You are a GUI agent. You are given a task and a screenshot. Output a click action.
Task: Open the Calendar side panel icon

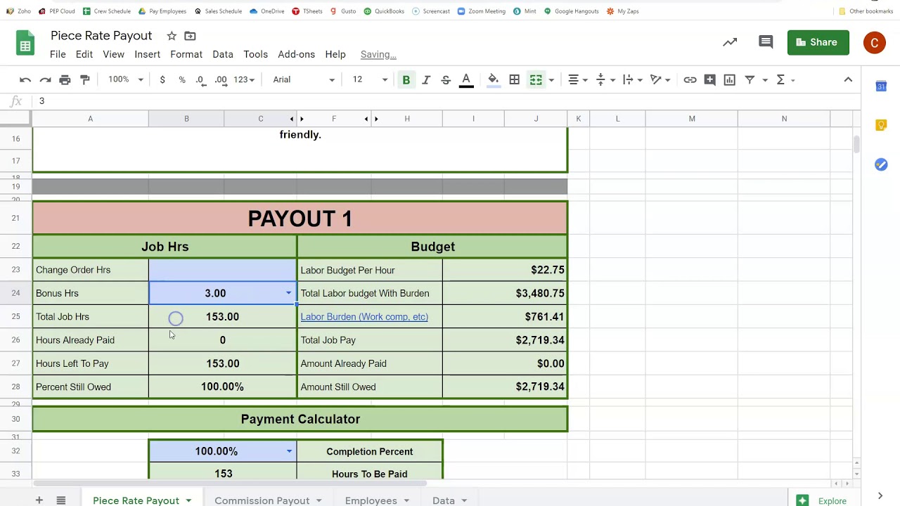881,86
